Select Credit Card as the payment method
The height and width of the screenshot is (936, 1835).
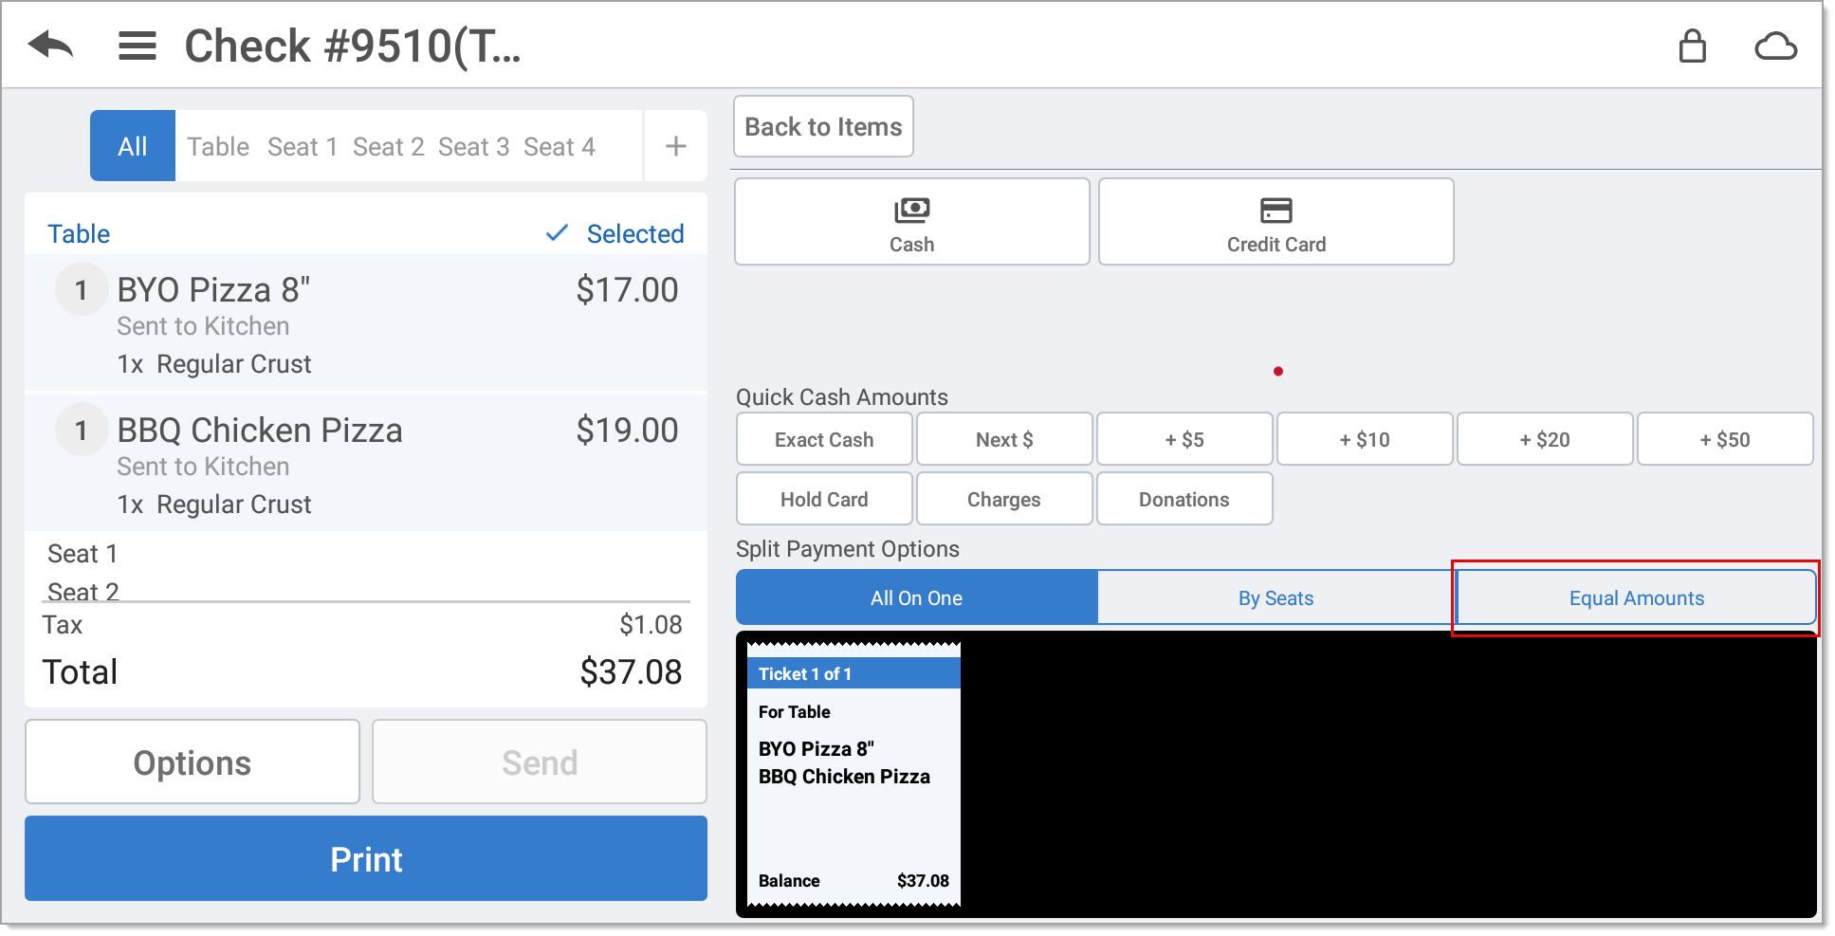1275,221
